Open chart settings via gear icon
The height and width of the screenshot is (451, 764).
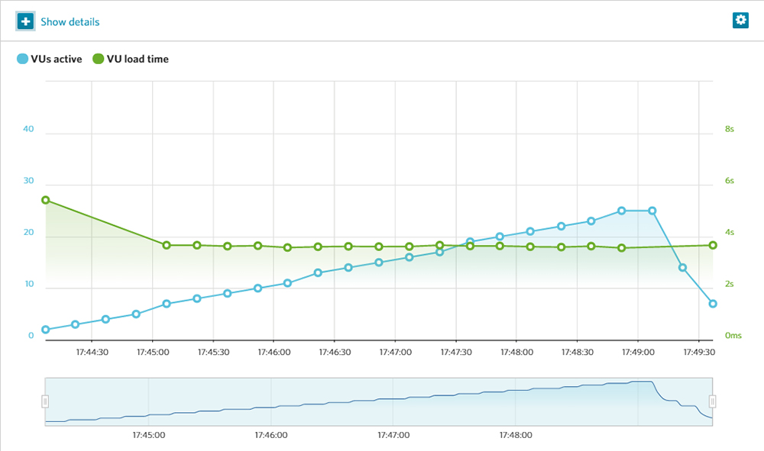click(740, 21)
